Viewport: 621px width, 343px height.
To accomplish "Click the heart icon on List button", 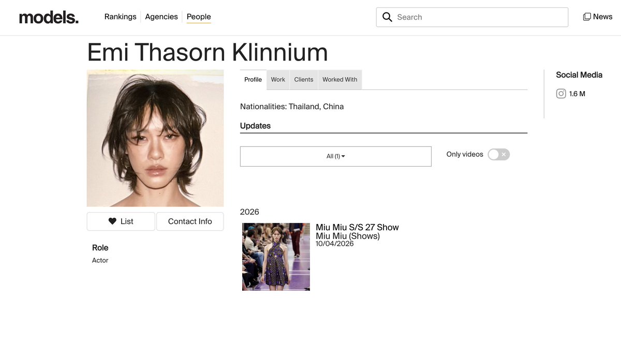I will [x=112, y=221].
